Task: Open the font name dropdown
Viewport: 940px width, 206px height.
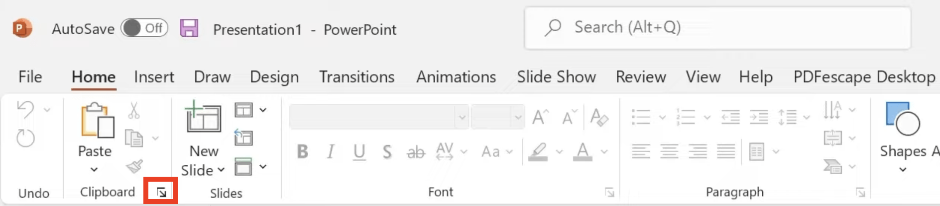Action: tap(462, 117)
